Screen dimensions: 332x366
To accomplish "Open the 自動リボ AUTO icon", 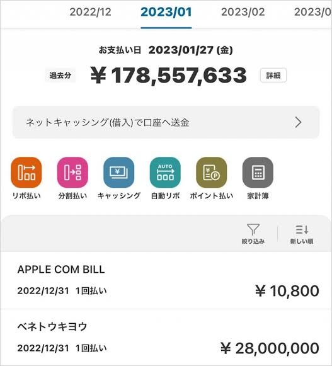I will click(x=165, y=173).
